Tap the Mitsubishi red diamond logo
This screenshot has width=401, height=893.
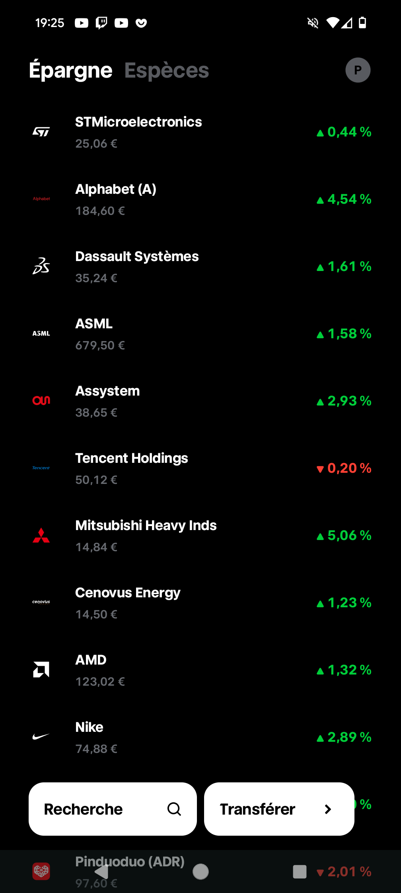[41, 535]
